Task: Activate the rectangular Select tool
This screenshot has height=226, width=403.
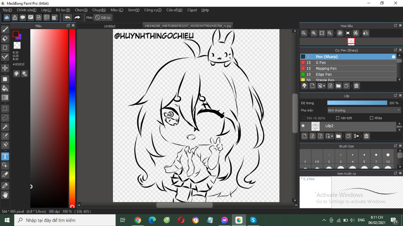Action: pos(5,109)
